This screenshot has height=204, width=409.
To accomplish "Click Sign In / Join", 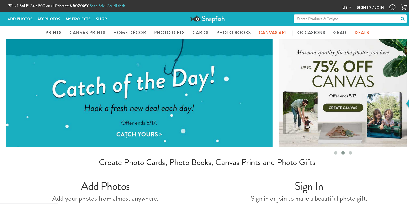I will coord(370,7).
